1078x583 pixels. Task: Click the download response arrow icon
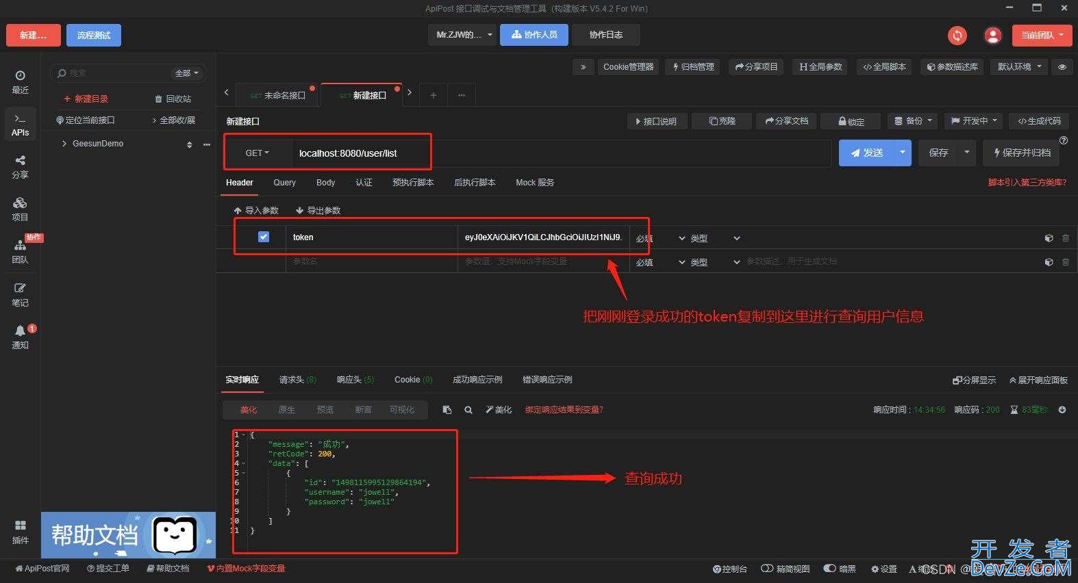coord(1062,410)
